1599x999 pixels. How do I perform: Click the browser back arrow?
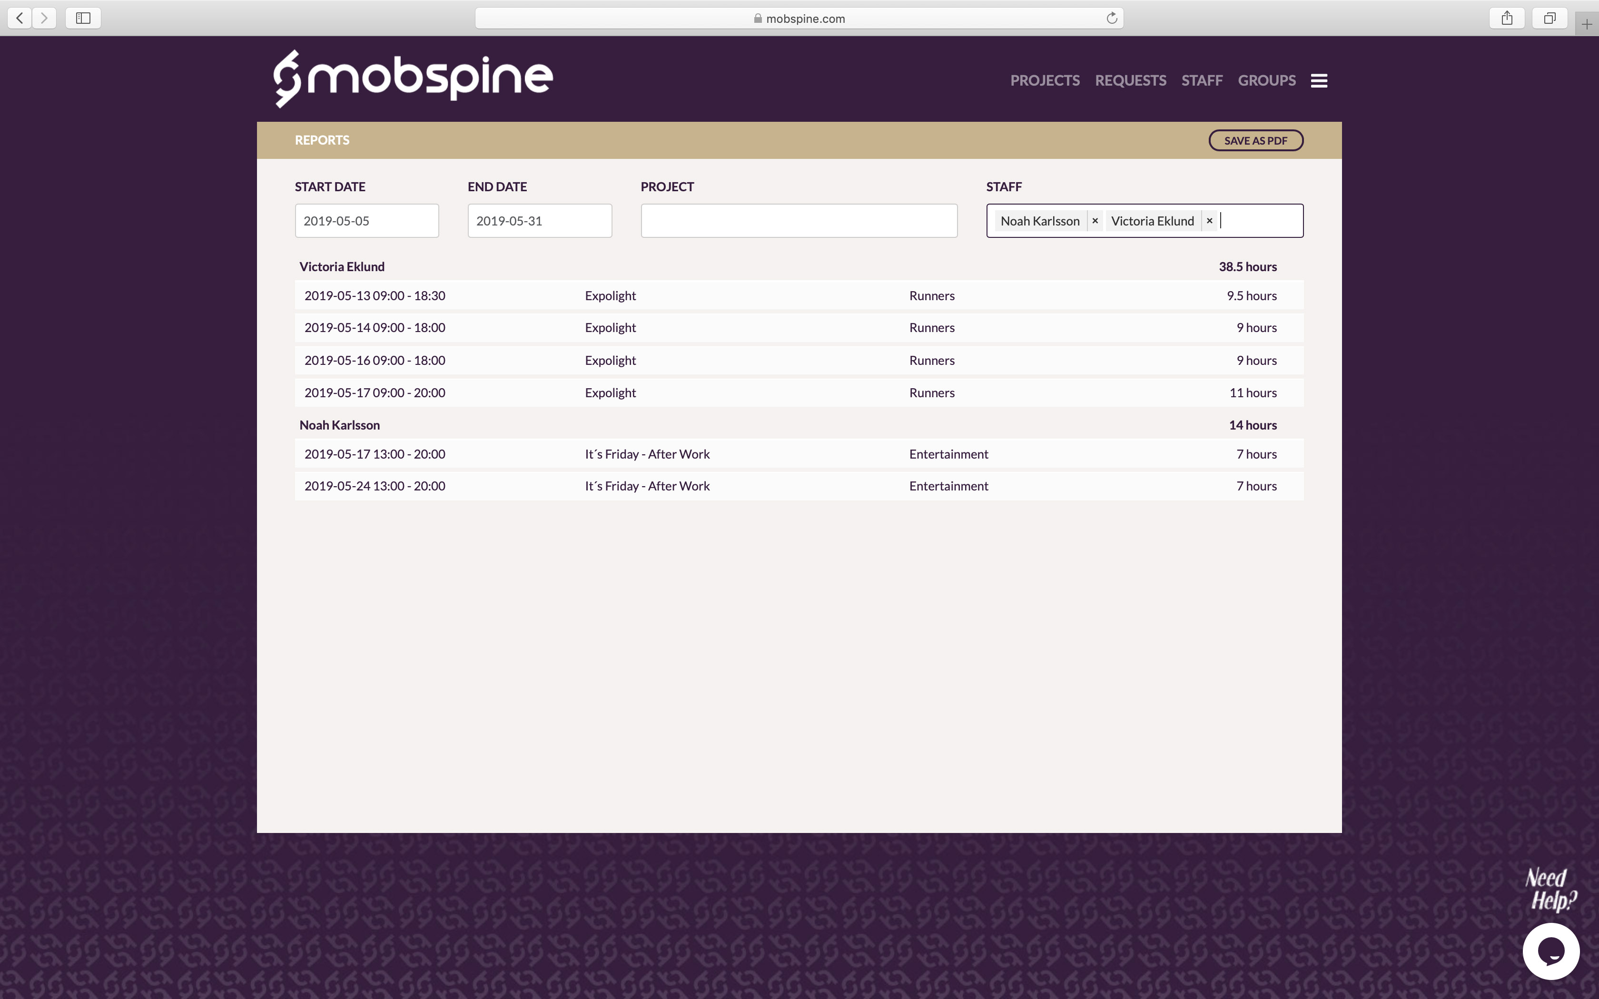point(19,18)
